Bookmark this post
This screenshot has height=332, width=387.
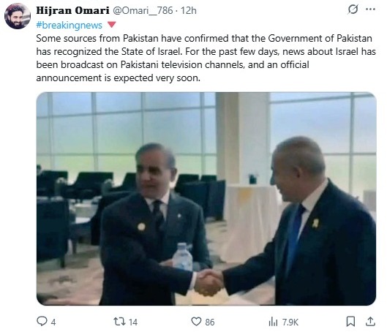click(350, 322)
